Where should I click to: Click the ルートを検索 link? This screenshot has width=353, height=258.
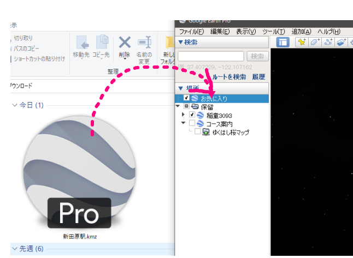[x=229, y=77]
